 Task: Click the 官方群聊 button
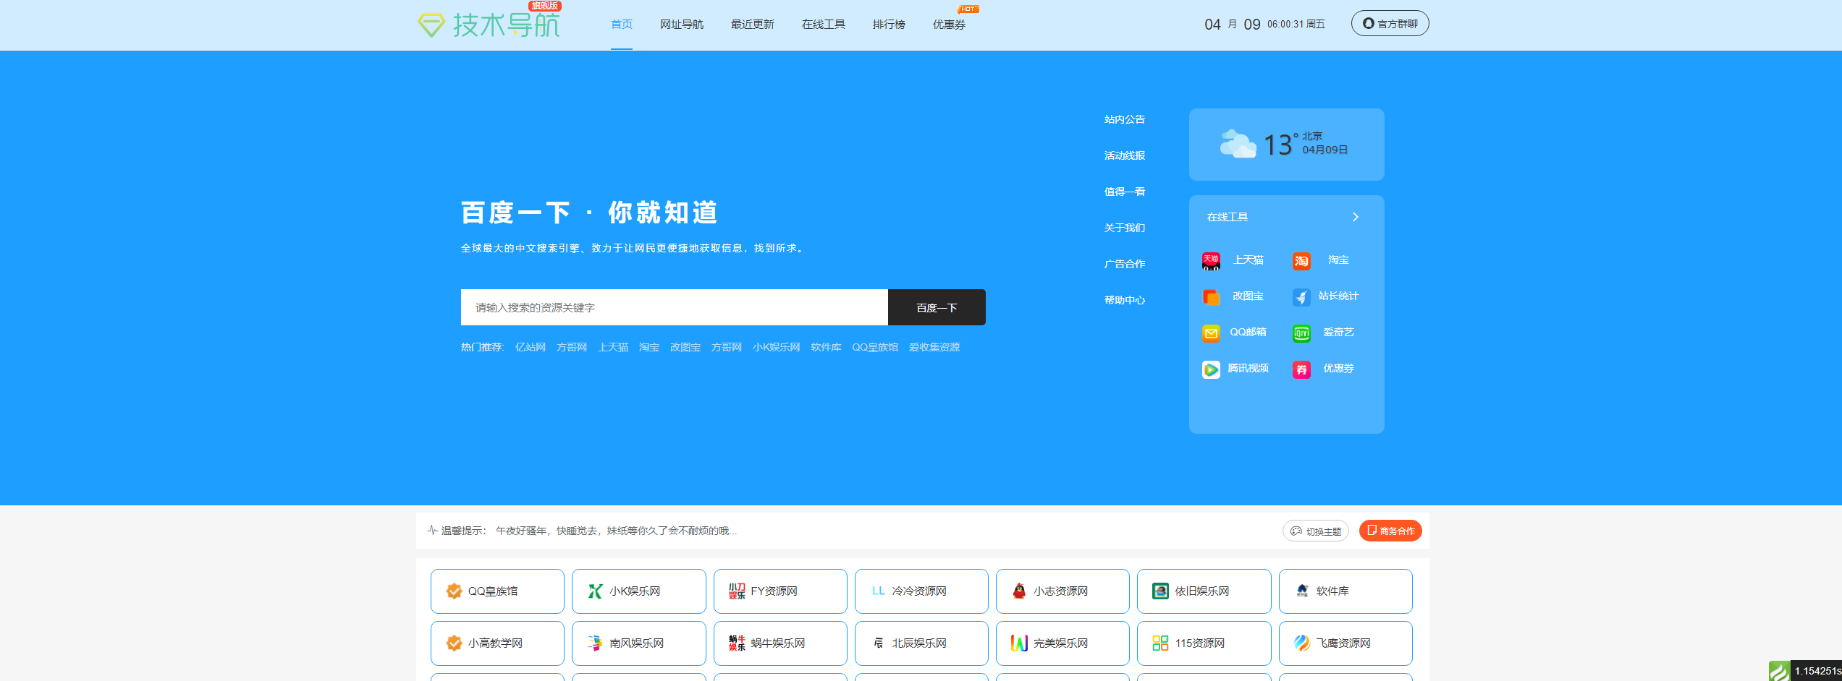point(1390,23)
